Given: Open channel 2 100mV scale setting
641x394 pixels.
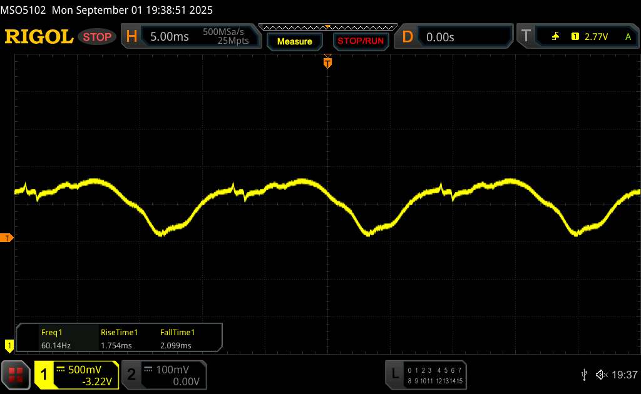Looking at the screenshot, I should pos(173,370).
